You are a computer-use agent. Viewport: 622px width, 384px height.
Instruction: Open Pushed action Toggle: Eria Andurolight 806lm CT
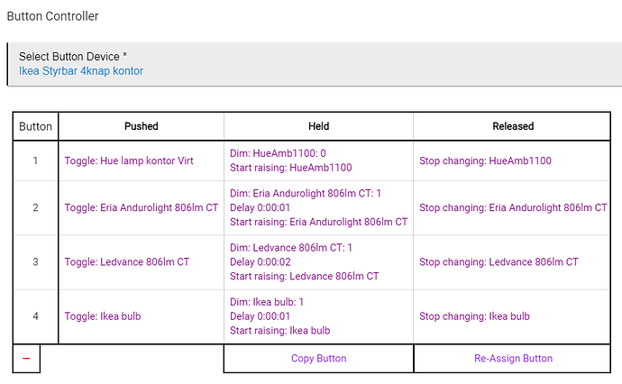(142, 207)
